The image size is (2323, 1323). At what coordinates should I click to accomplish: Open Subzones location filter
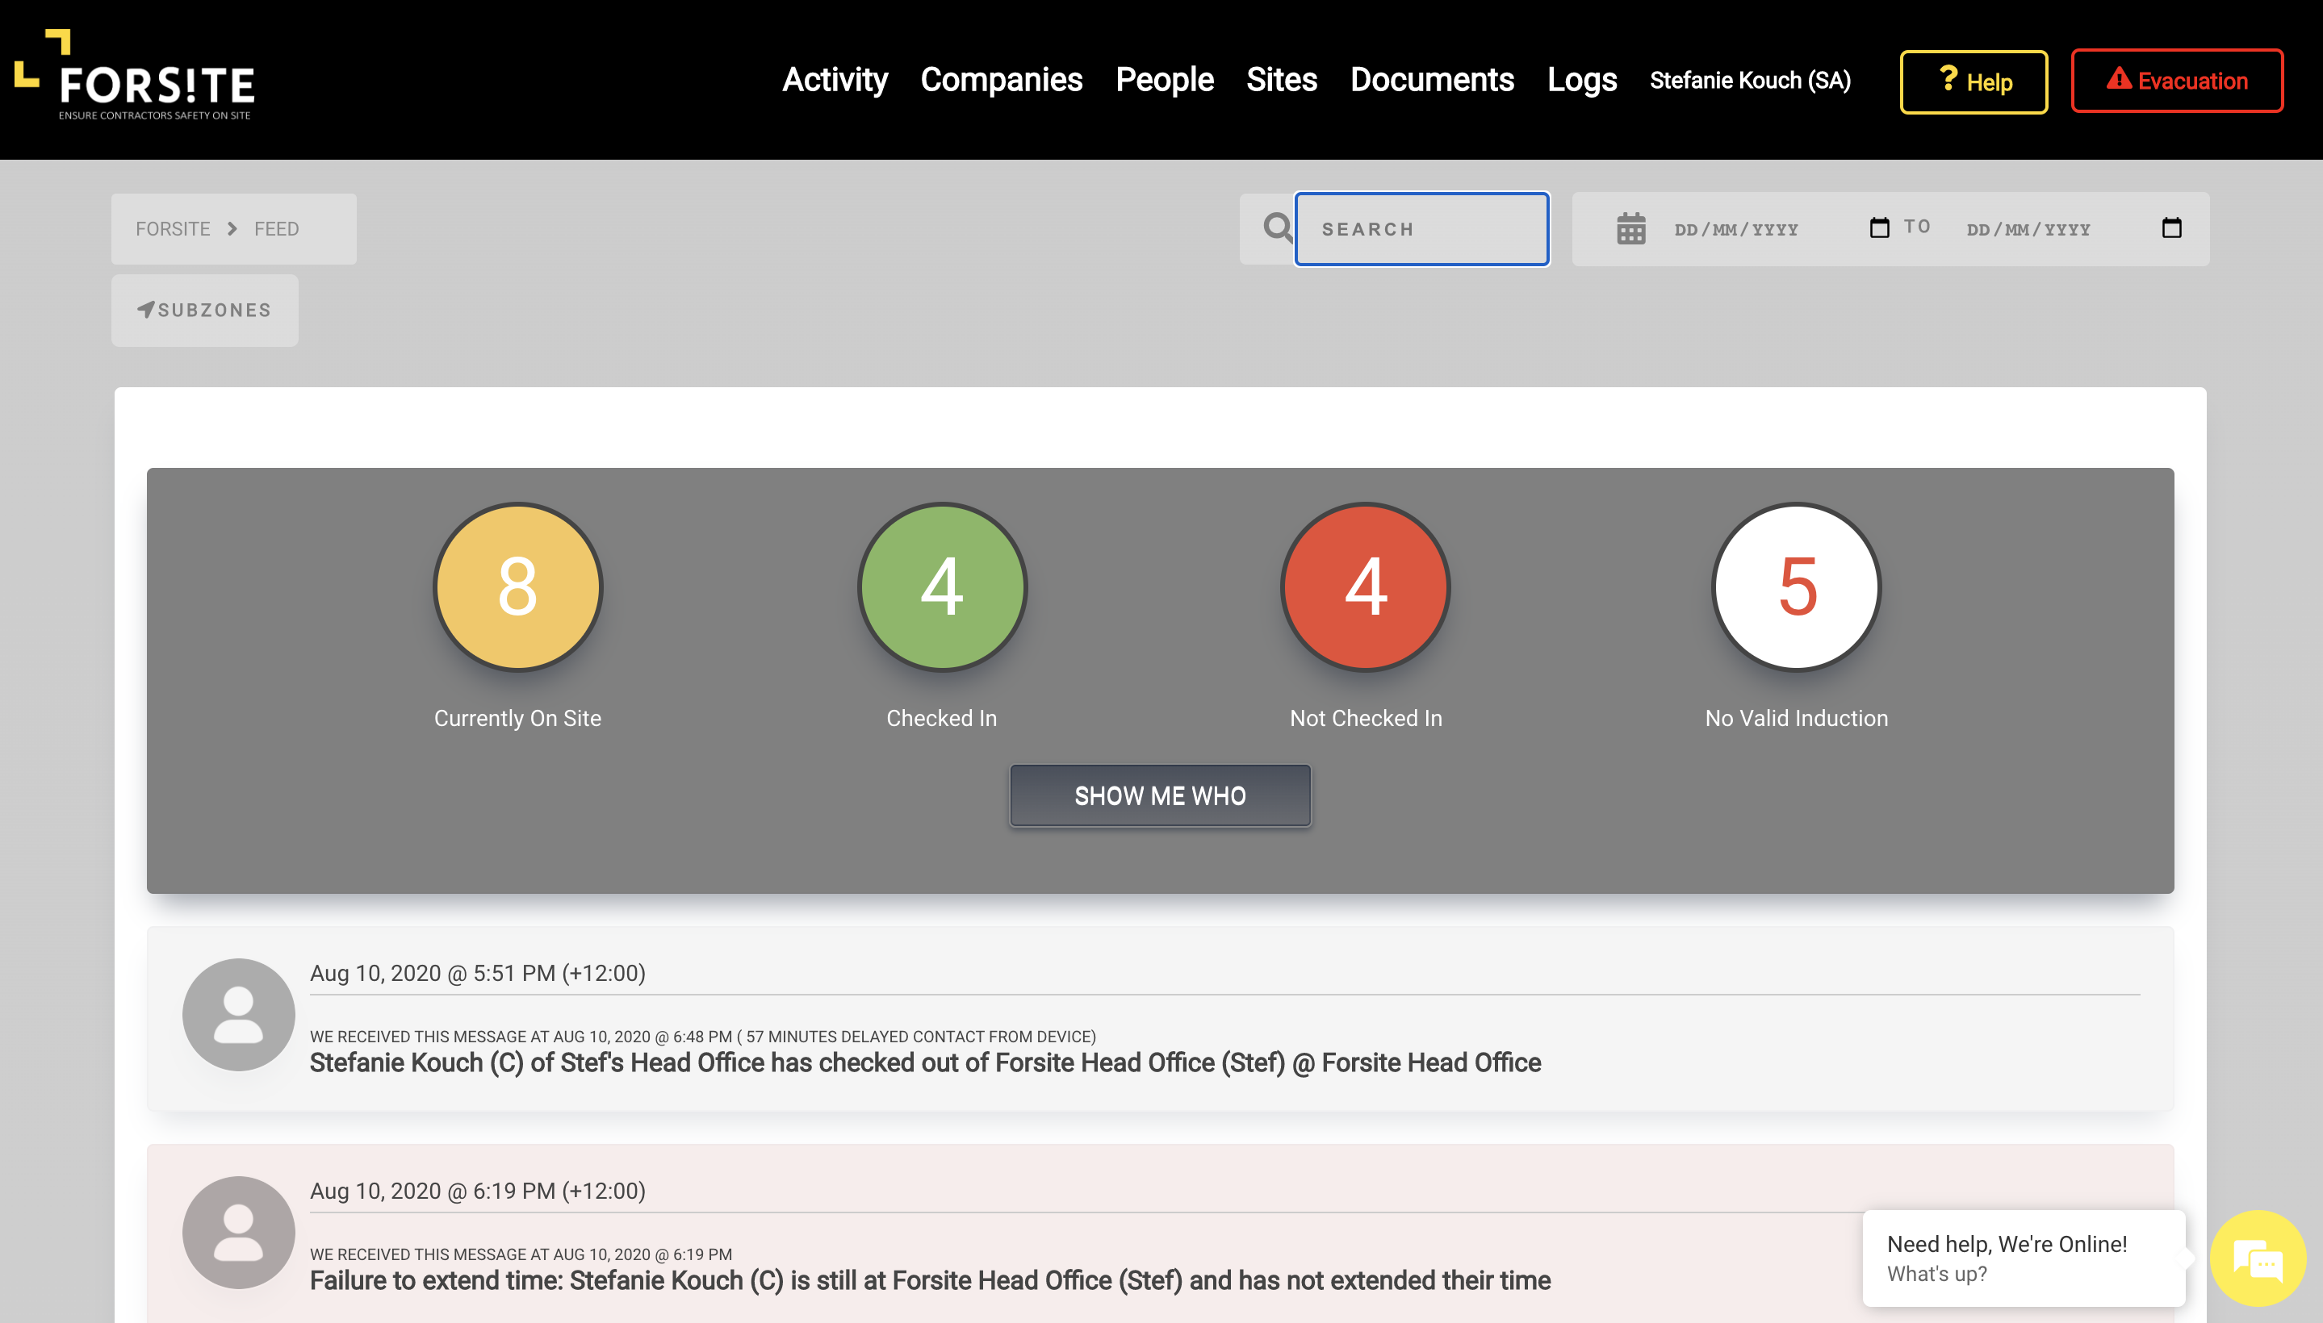(x=204, y=310)
